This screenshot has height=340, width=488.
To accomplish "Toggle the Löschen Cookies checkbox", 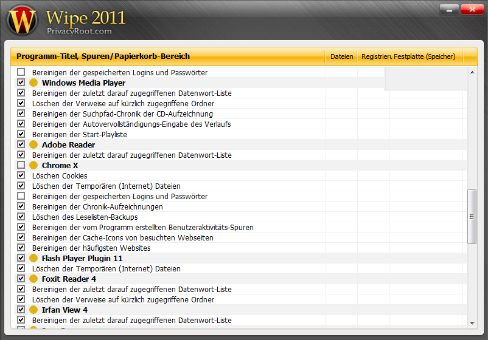I will [21, 175].
